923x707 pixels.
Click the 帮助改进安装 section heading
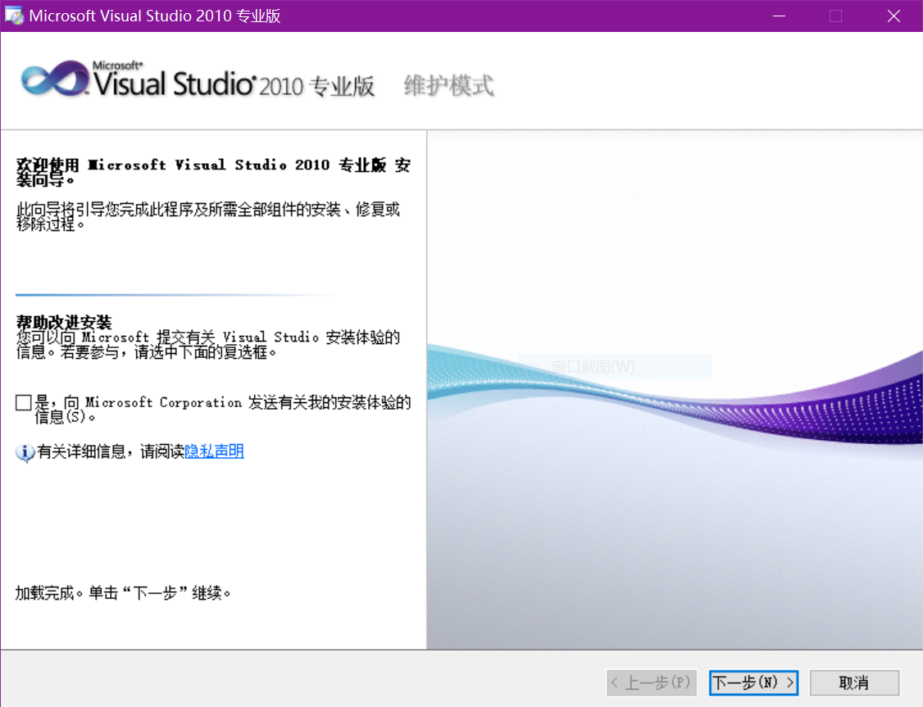tap(64, 322)
